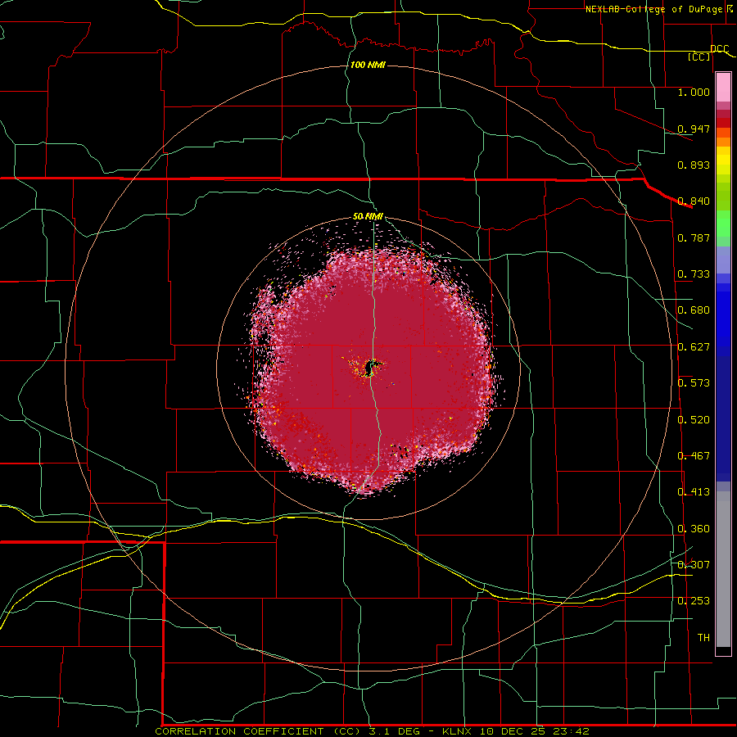Click the 0.893 scale value
Image resolution: width=737 pixels, height=737 pixels.
694,165
